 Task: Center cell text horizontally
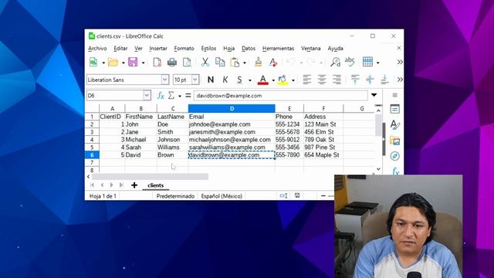[322, 80]
